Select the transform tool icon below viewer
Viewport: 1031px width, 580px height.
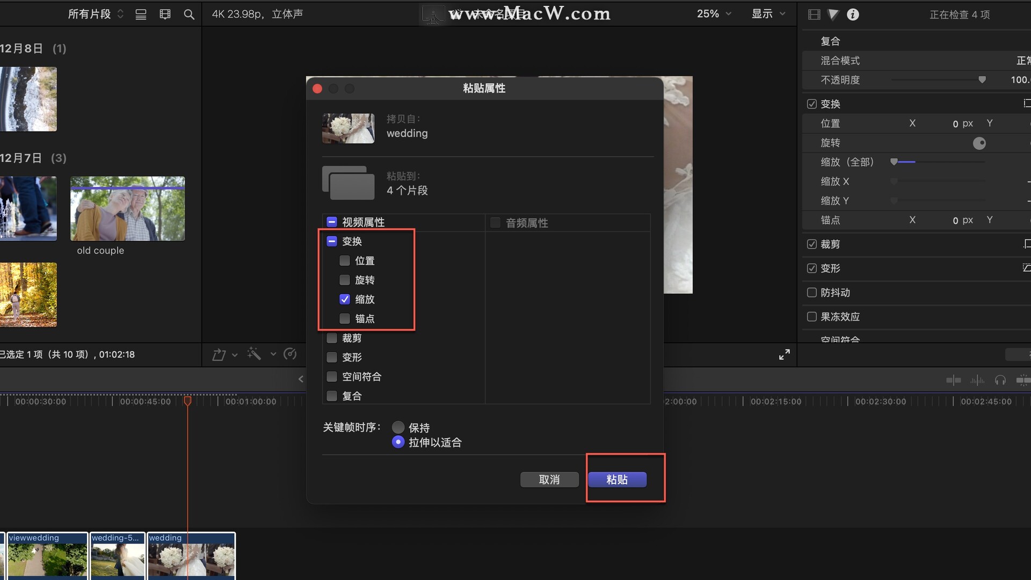click(219, 354)
